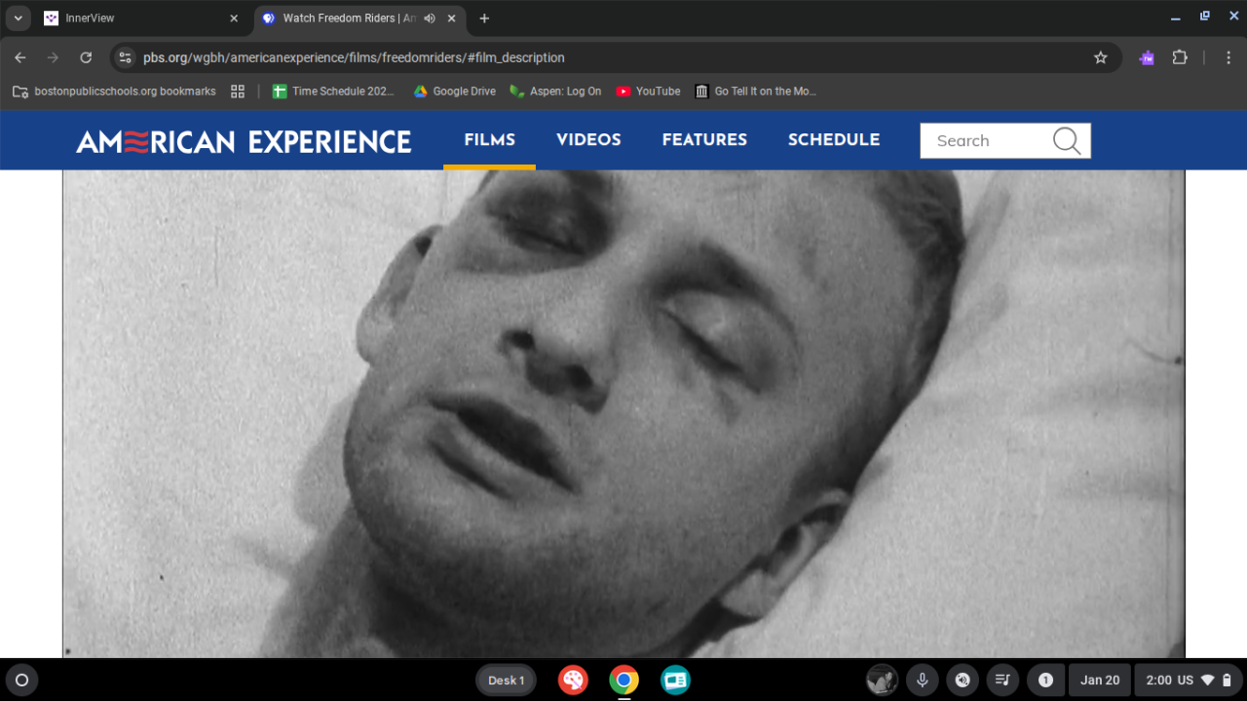This screenshot has height=701, width=1247.
Task: Open the paint palette app in shelf
Action: (573, 681)
